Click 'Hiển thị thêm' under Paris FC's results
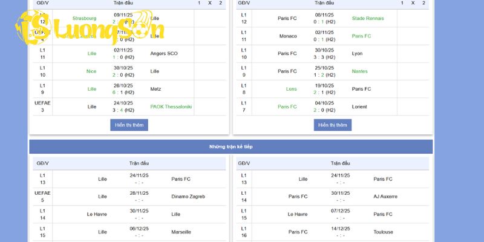The width and height of the screenshot is (484, 242). [x=332, y=125]
